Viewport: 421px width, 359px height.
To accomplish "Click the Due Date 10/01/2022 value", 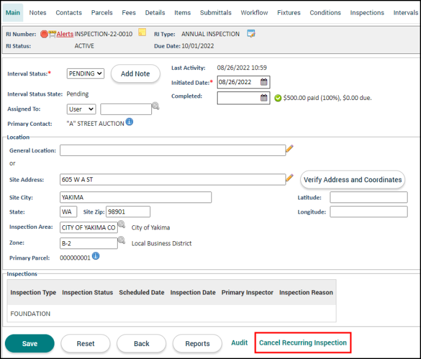I will 197,46.
